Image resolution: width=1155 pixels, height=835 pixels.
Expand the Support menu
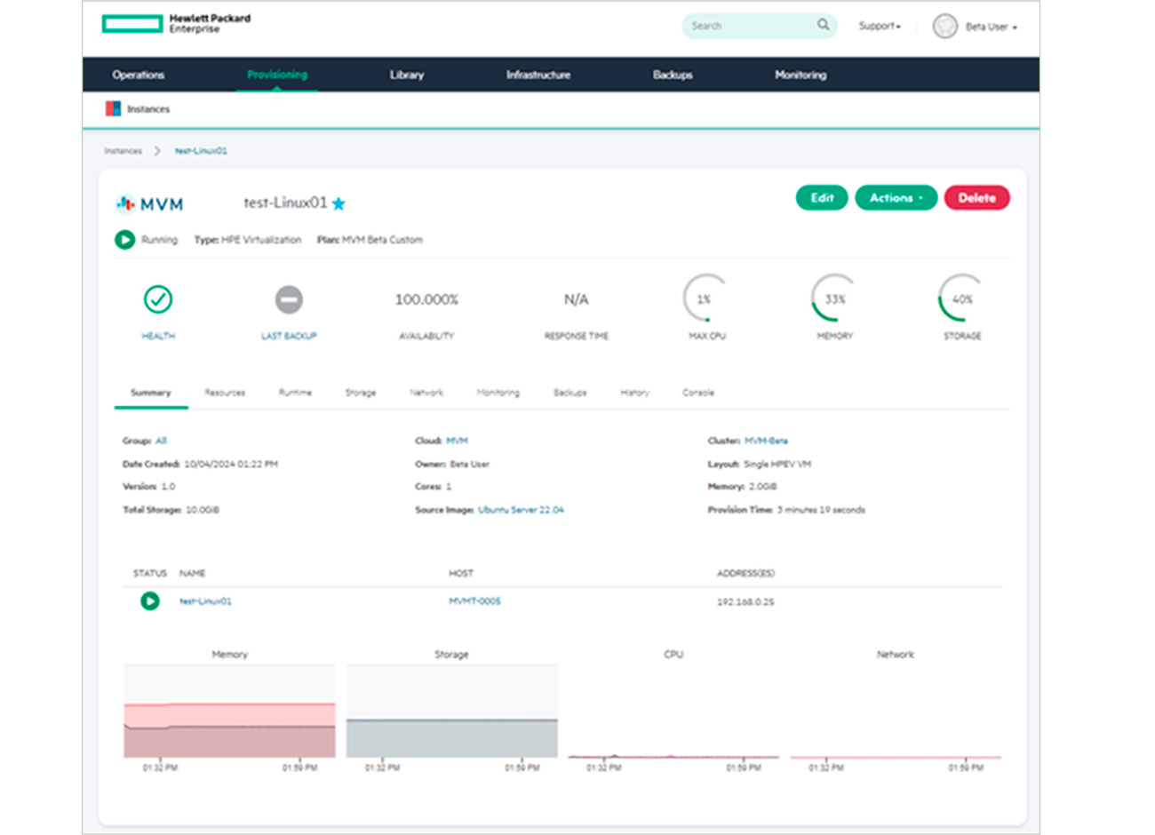[879, 26]
